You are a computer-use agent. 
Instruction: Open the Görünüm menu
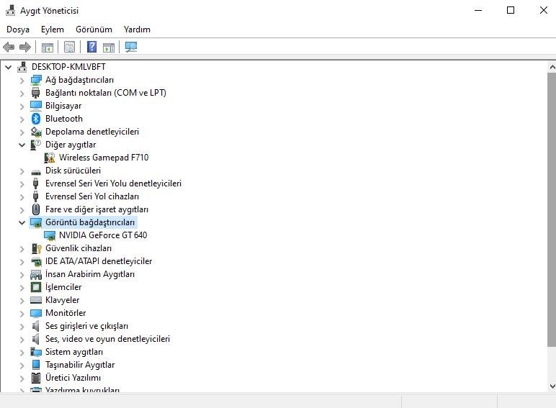tap(94, 30)
